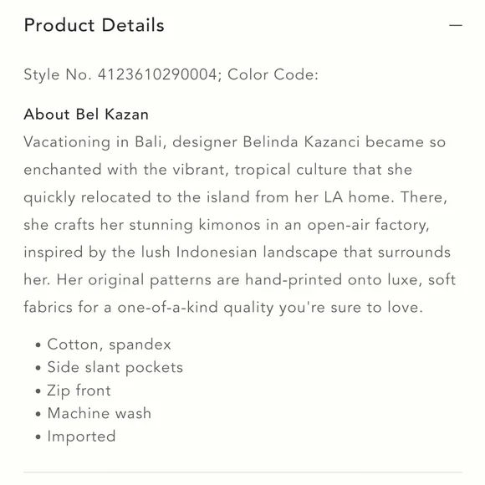
Task: Click the lush Indonesian landscape line
Action: (237, 253)
